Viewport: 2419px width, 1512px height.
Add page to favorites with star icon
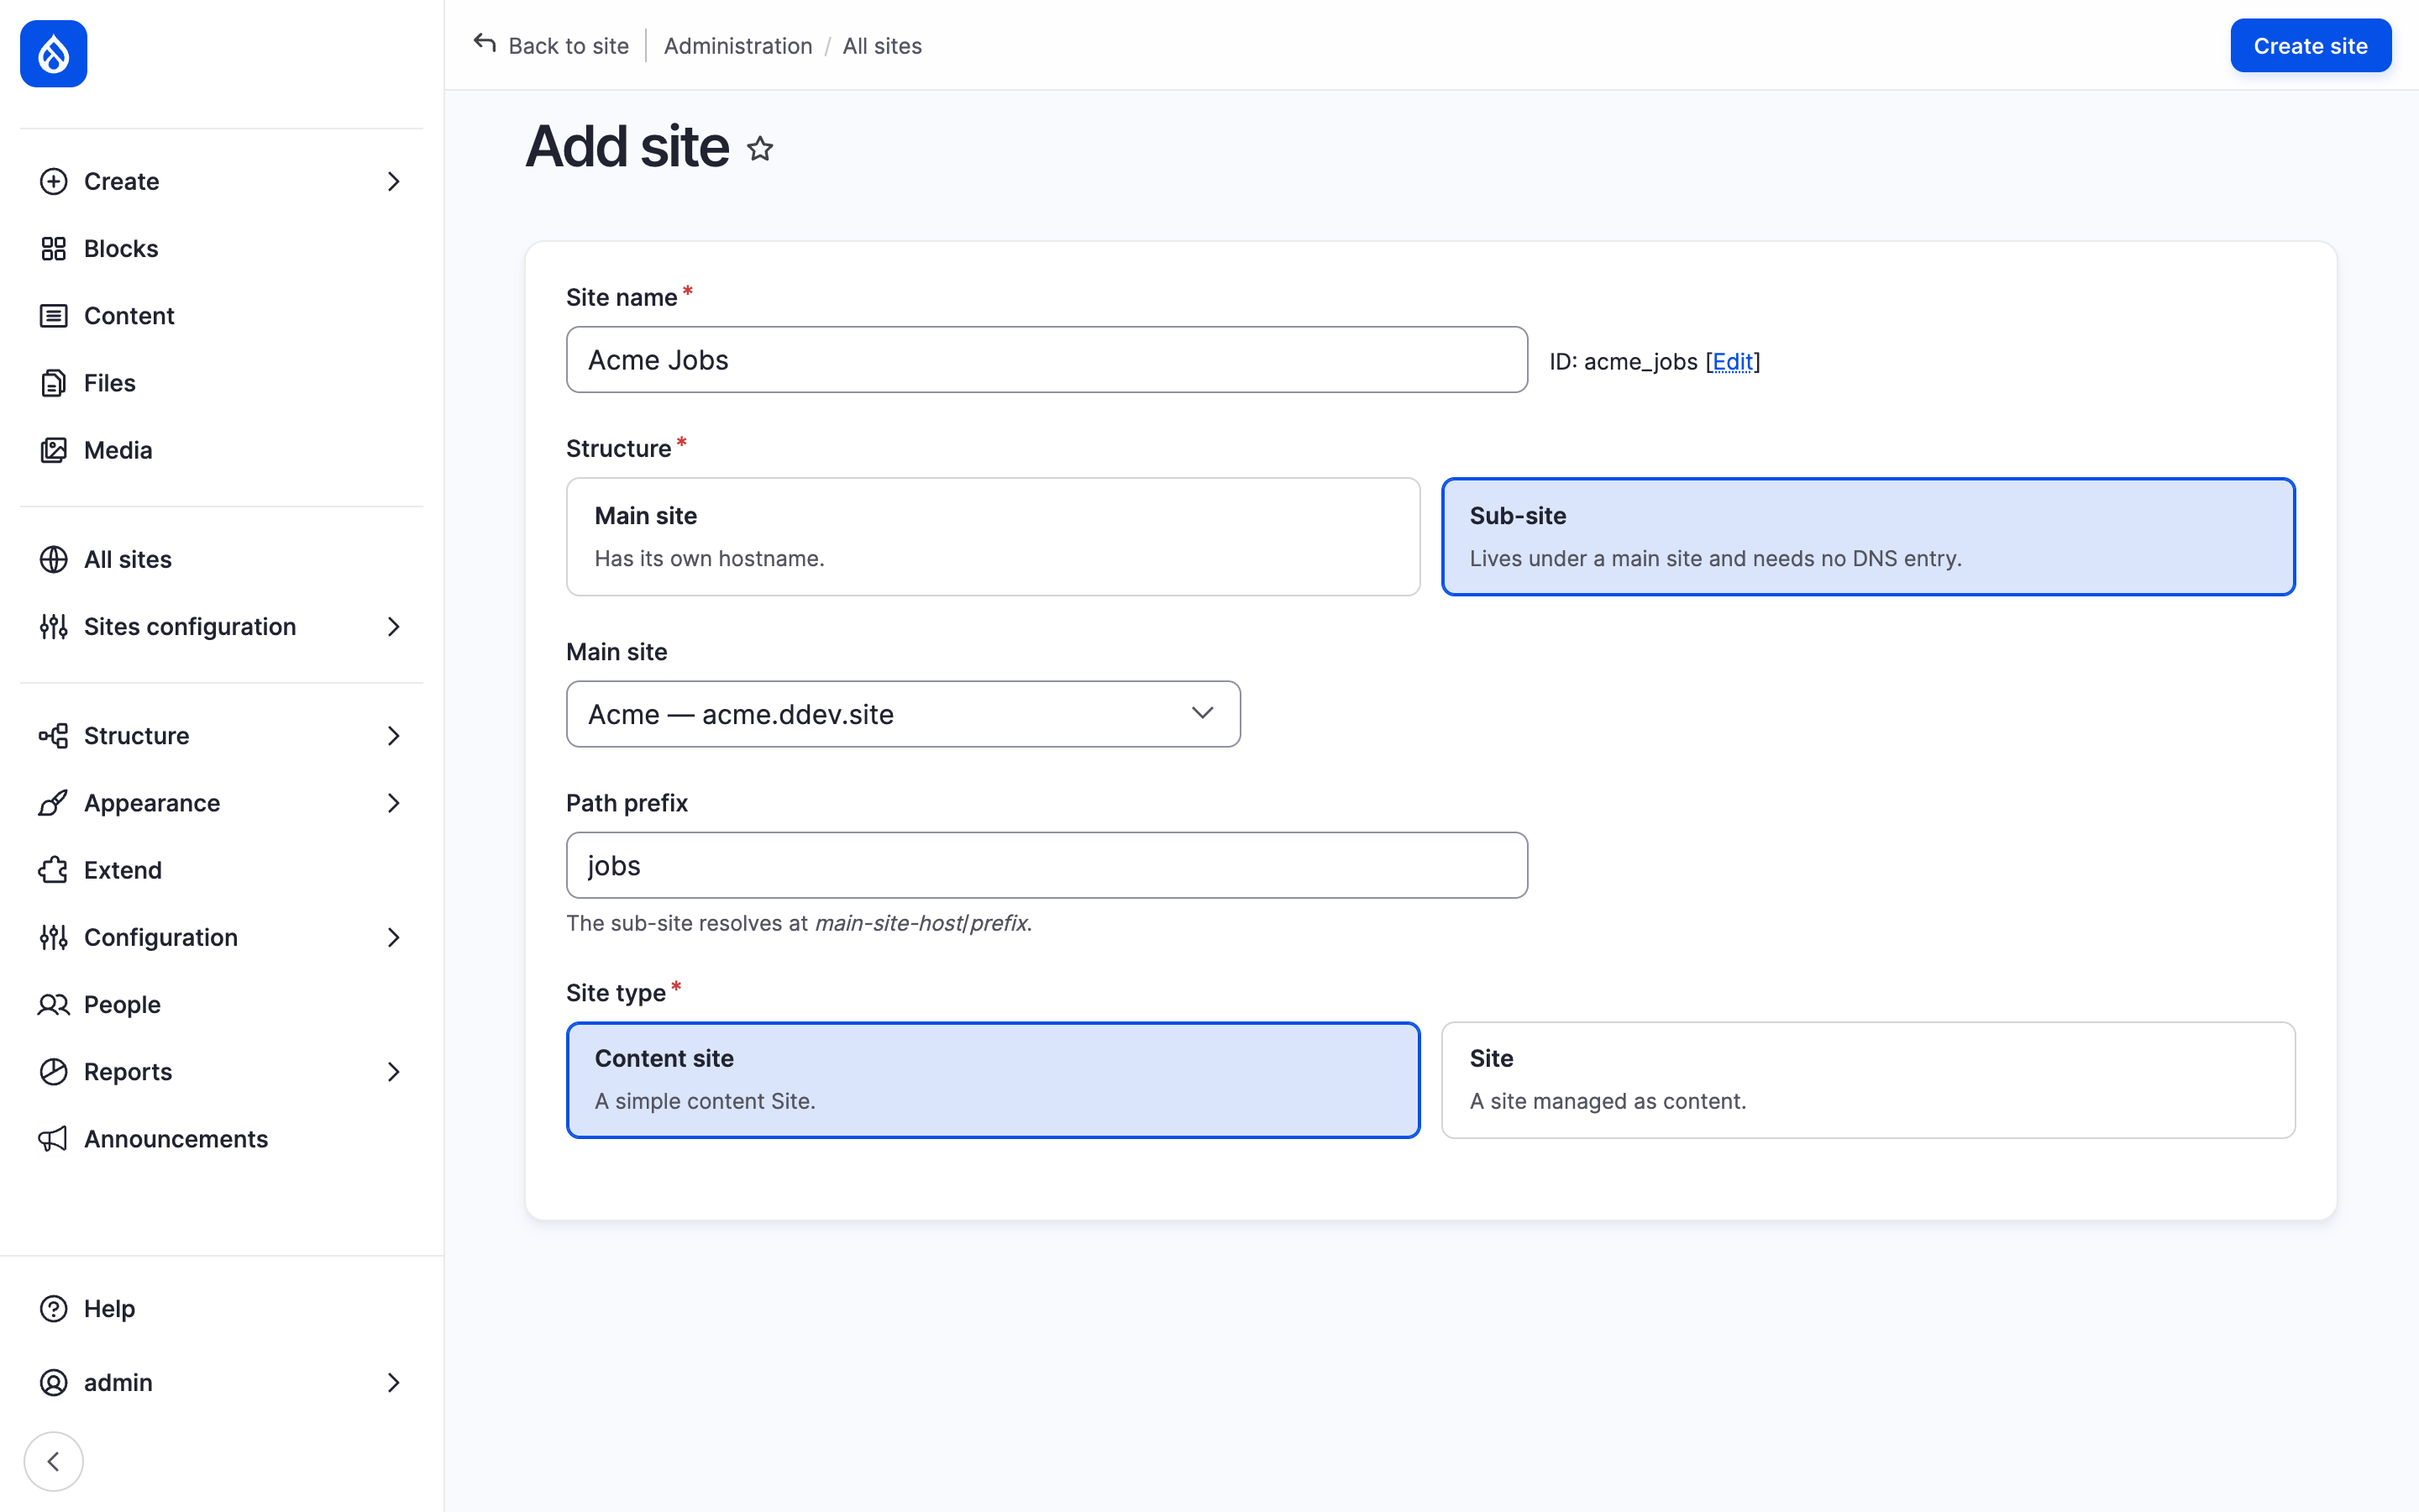[761, 149]
